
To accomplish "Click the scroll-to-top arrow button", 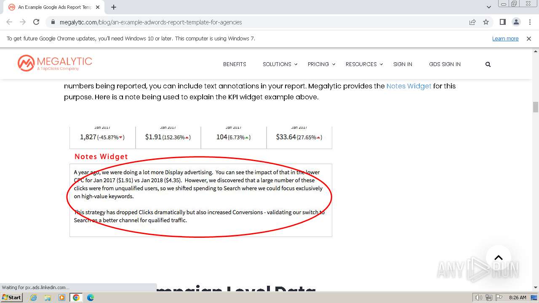I will [499, 258].
